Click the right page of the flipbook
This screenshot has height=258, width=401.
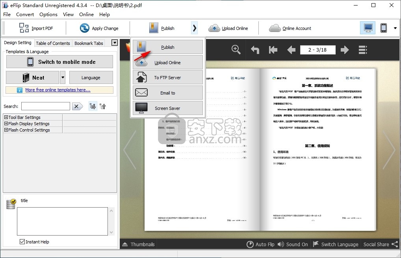point(318,150)
